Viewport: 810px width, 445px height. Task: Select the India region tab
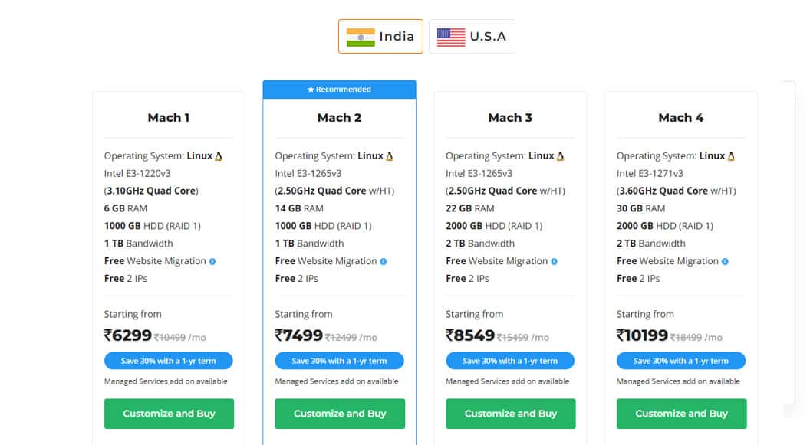pyautogui.click(x=380, y=36)
